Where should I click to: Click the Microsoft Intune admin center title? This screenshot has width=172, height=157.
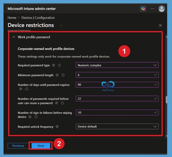(x=32, y=9)
